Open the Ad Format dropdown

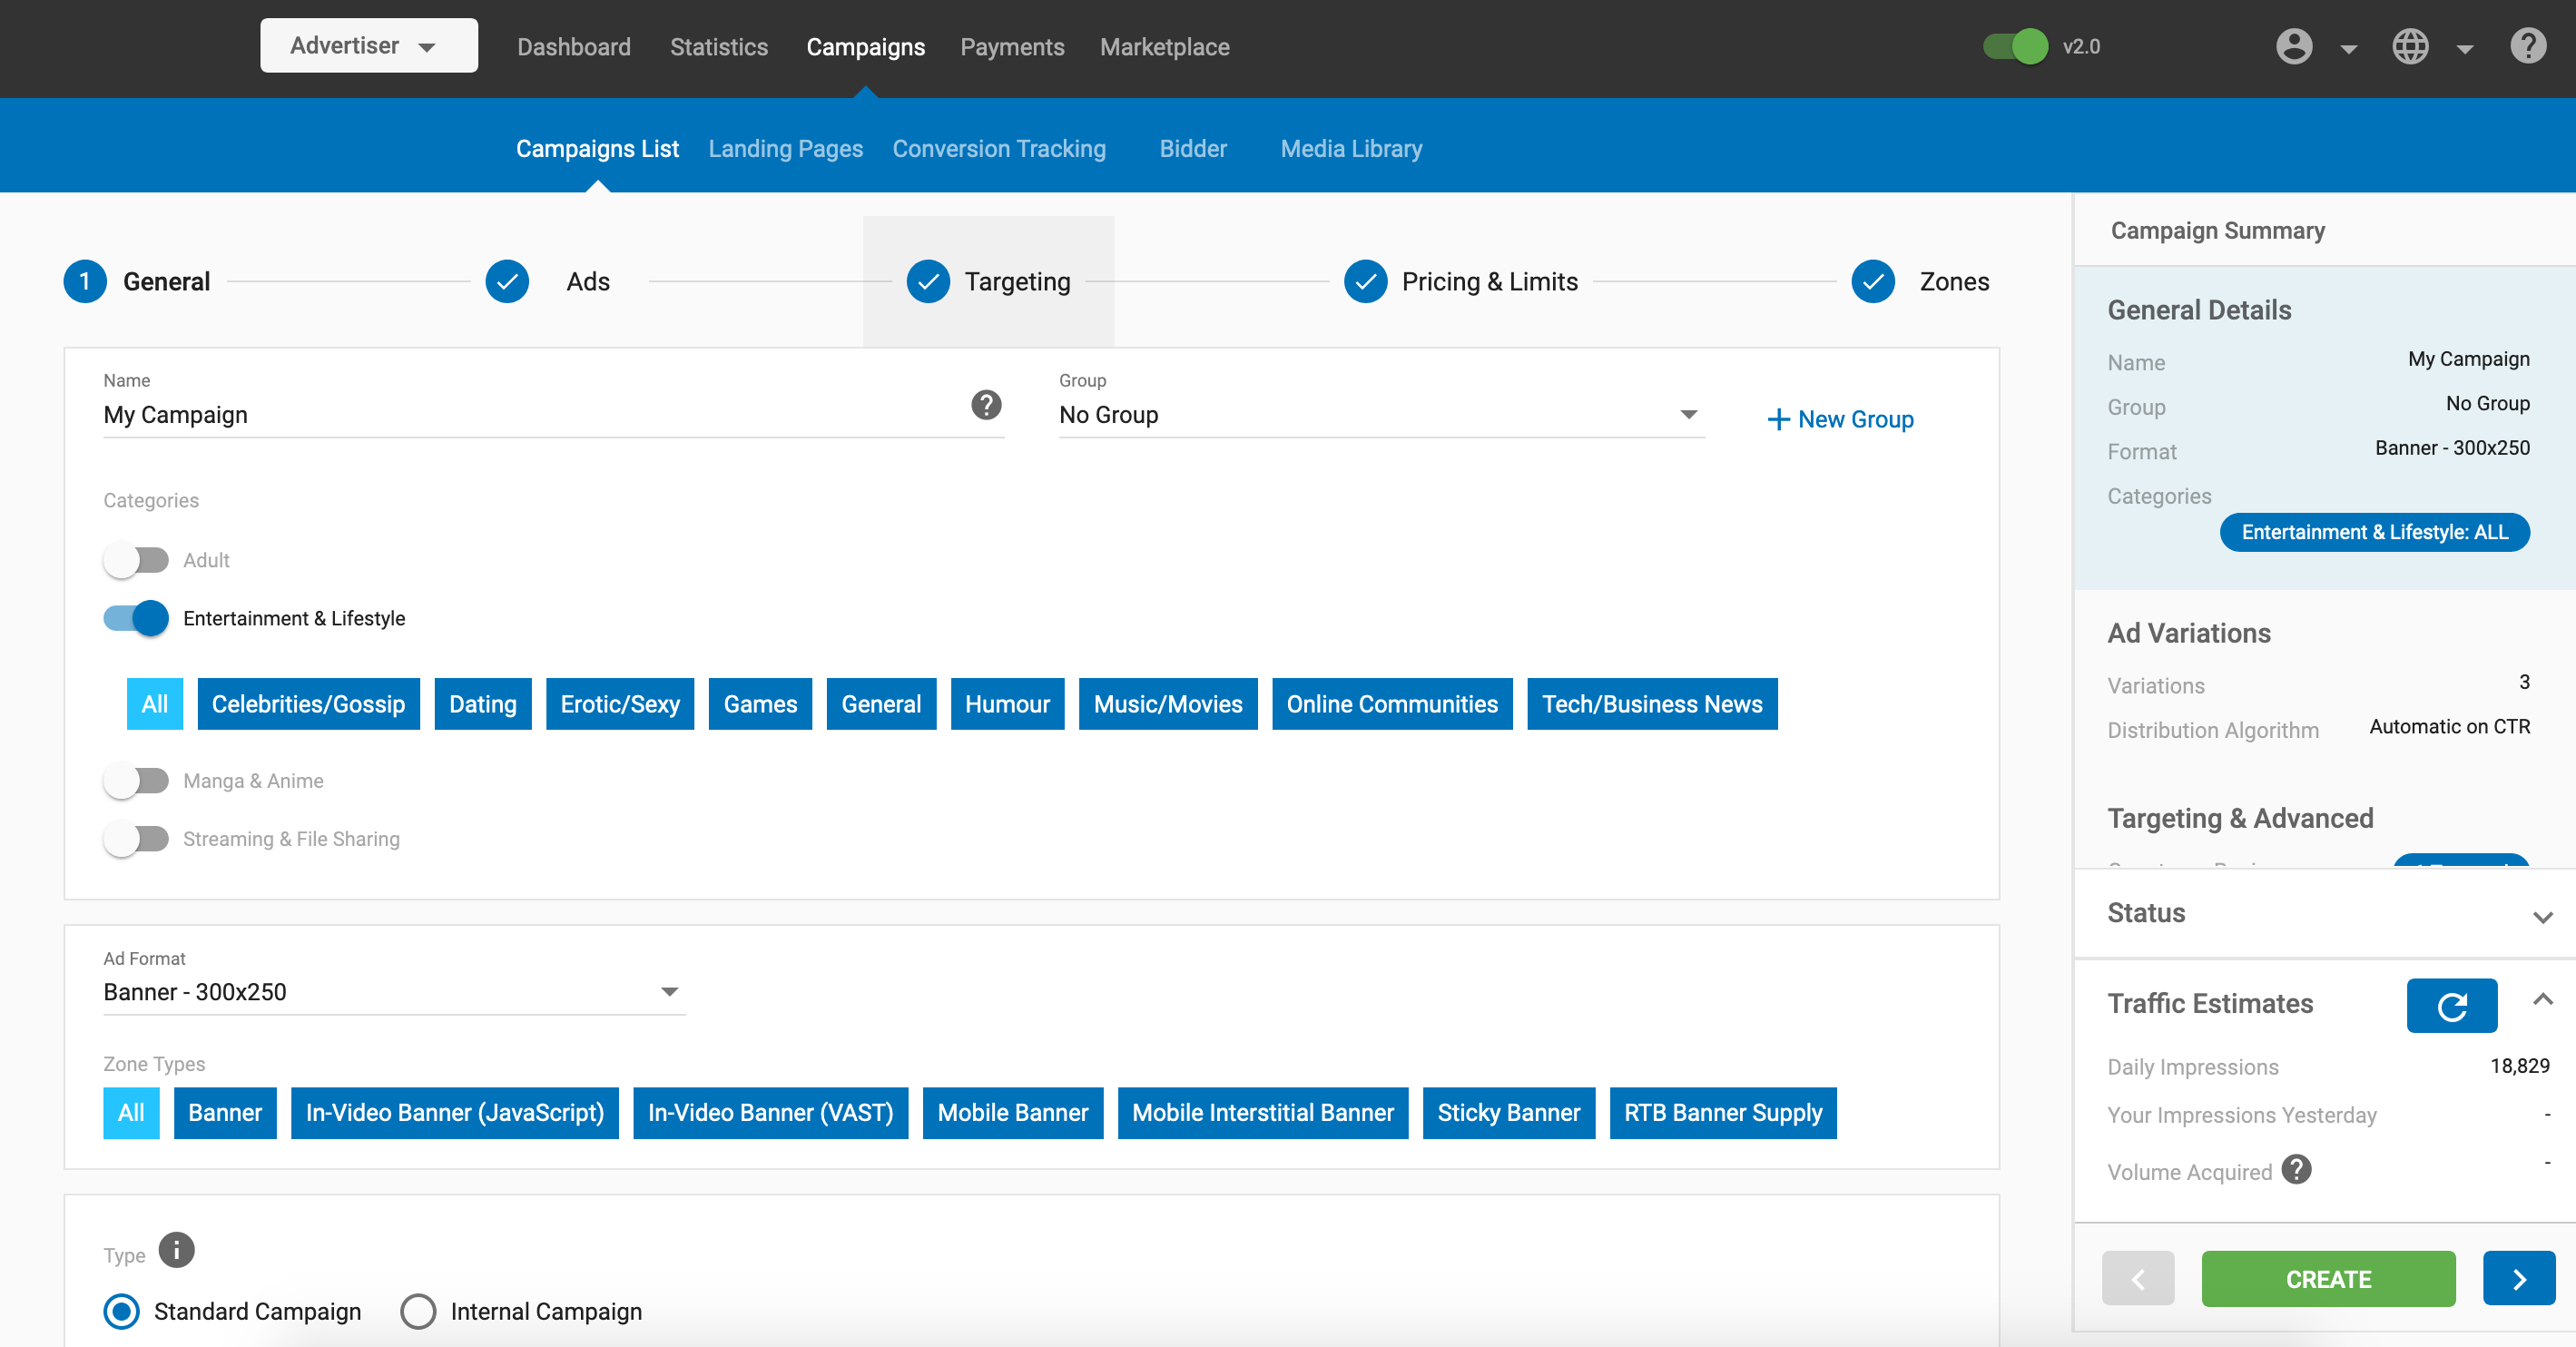[393, 992]
